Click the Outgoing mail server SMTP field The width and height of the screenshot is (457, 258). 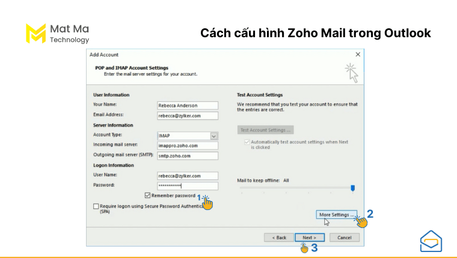(x=188, y=156)
